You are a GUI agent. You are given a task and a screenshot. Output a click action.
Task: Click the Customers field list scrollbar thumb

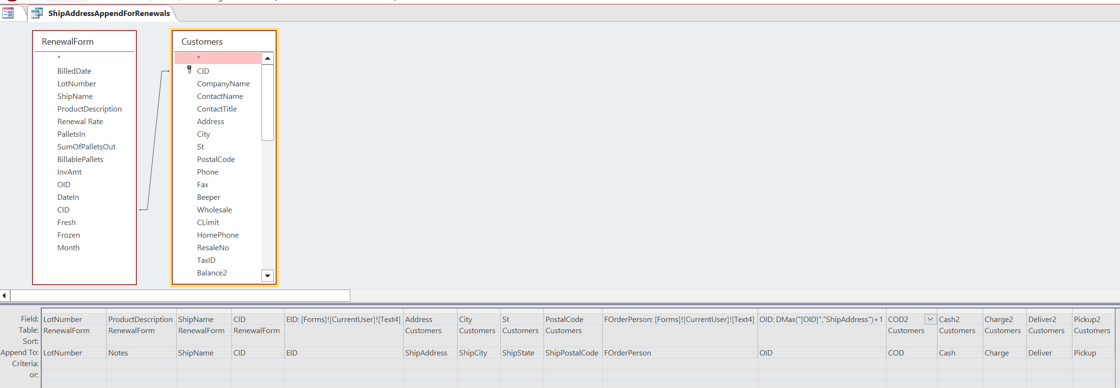pos(267,102)
